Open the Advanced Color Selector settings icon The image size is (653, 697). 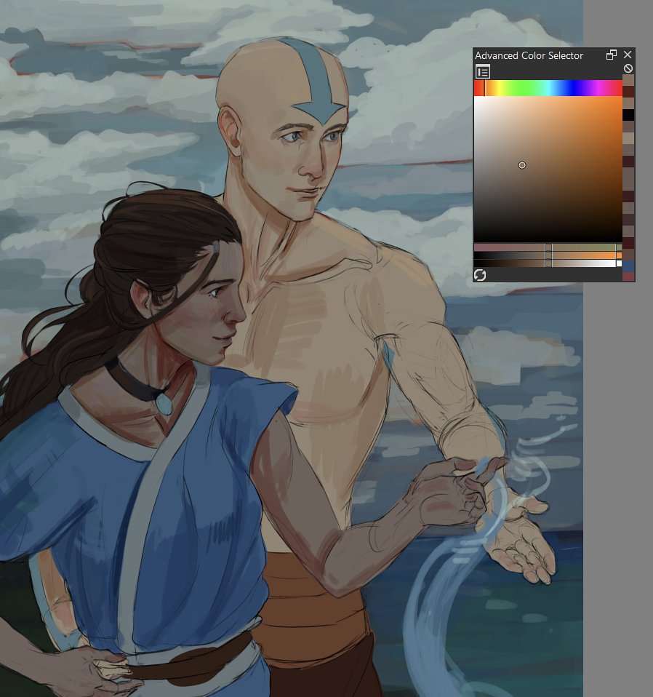pyautogui.click(x=482, y=71)
